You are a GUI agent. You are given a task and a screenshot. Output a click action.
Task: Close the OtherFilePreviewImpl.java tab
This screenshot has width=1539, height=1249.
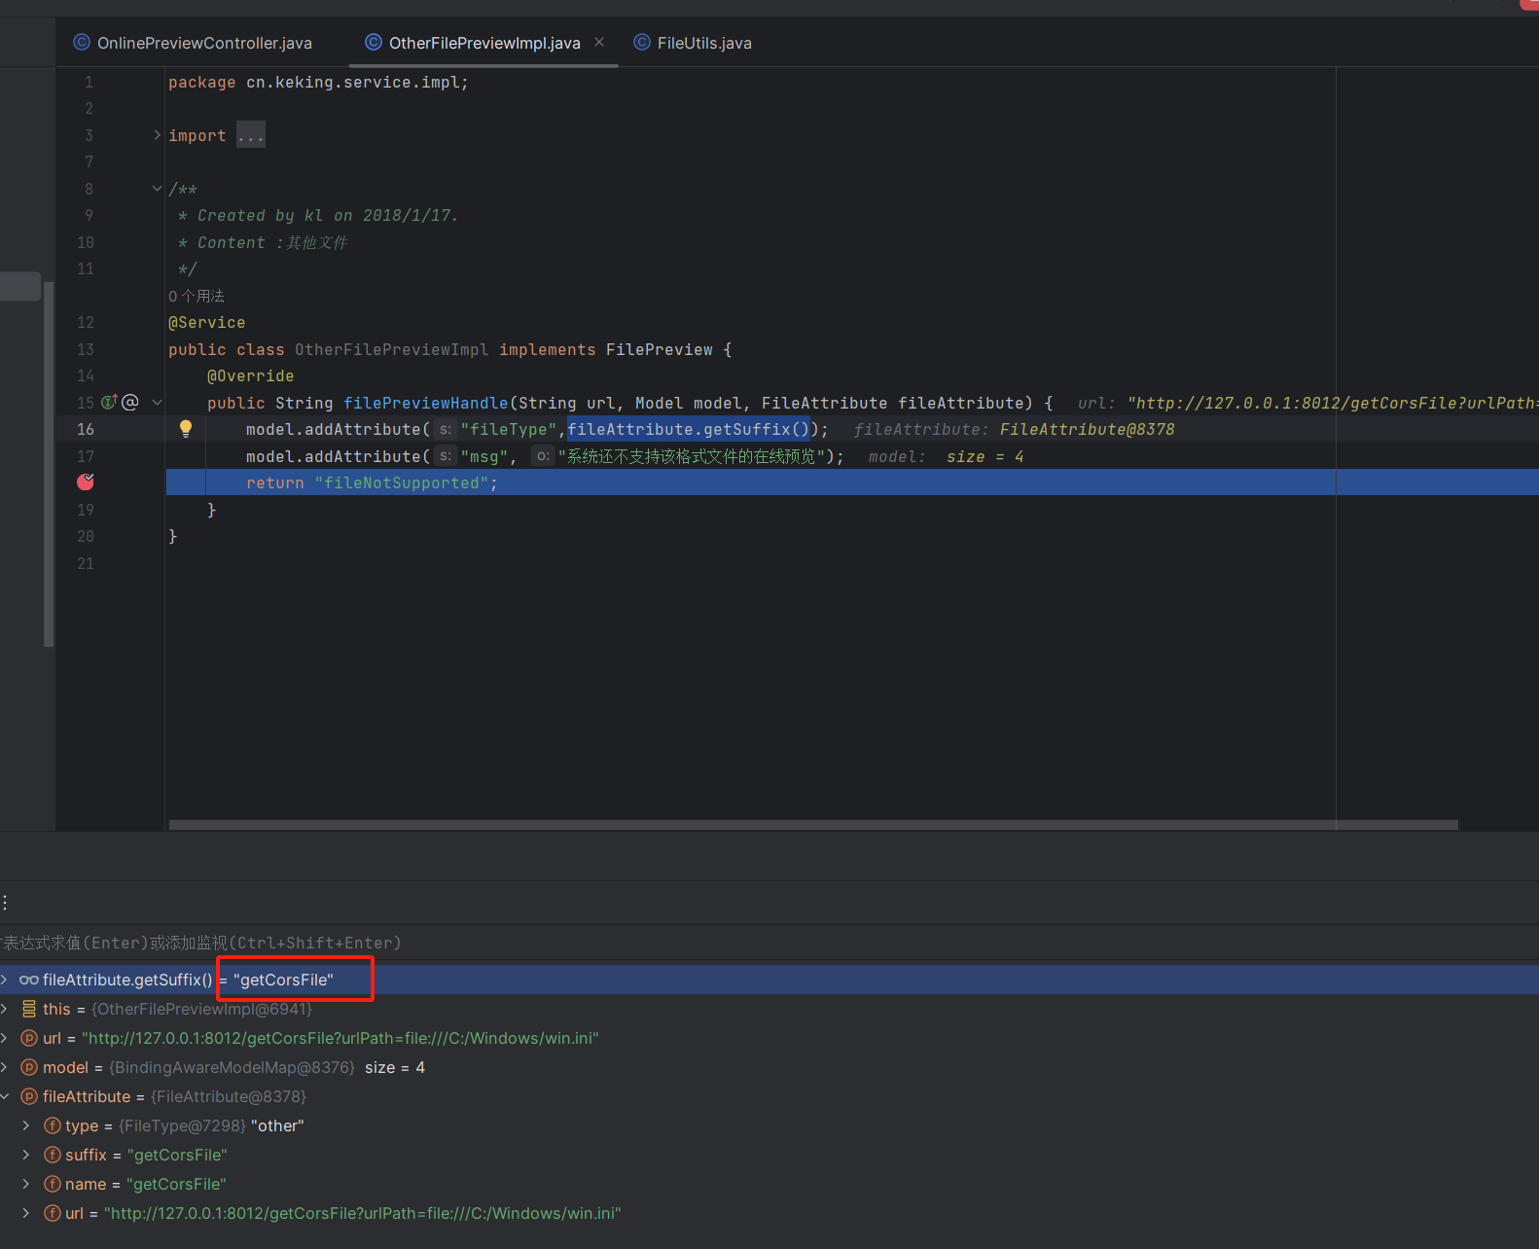click(599, 42)
